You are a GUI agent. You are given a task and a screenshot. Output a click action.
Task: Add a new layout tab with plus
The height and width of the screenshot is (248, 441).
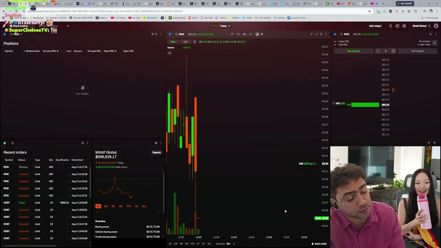coord(68,26)
